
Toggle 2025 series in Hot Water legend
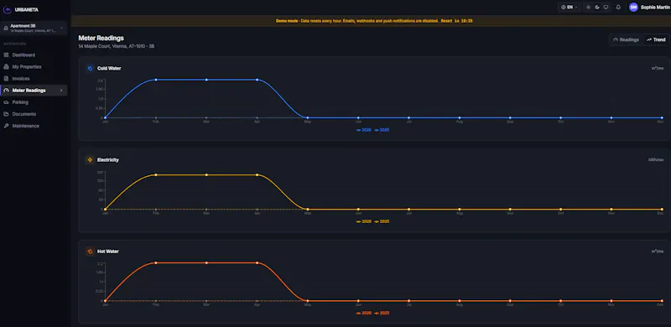coord(382,313)
